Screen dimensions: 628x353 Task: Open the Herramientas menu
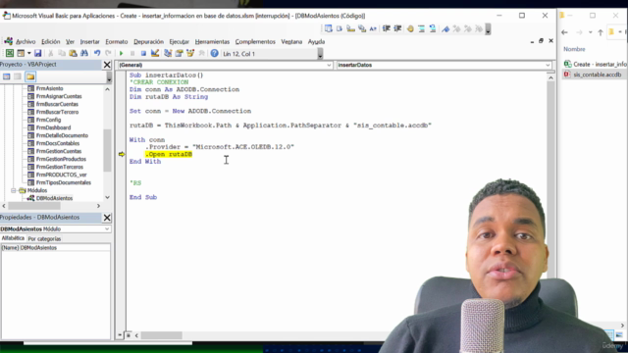212,41
